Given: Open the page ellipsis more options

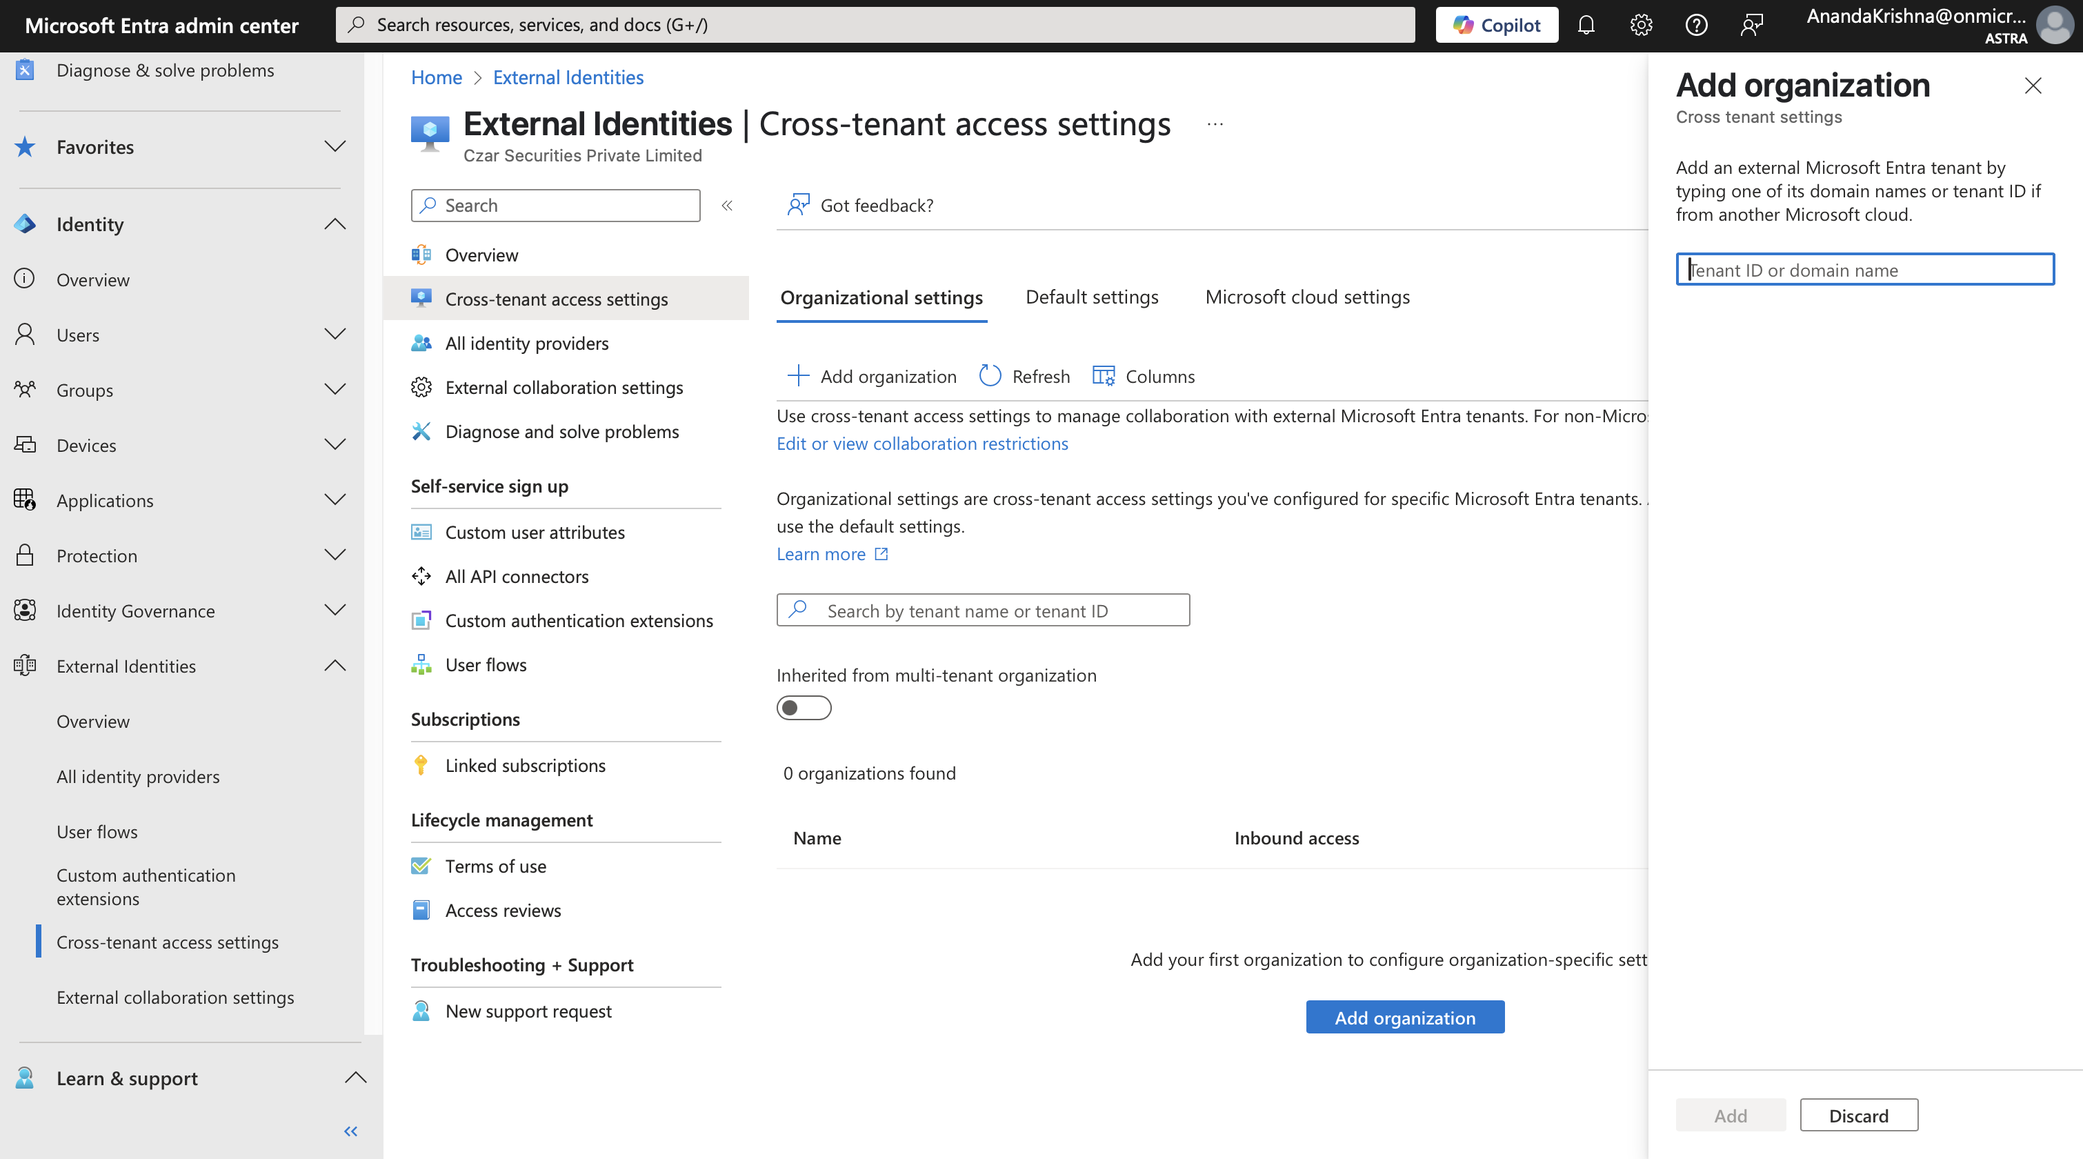Looking at the screenshot, I should [1215, 125].
